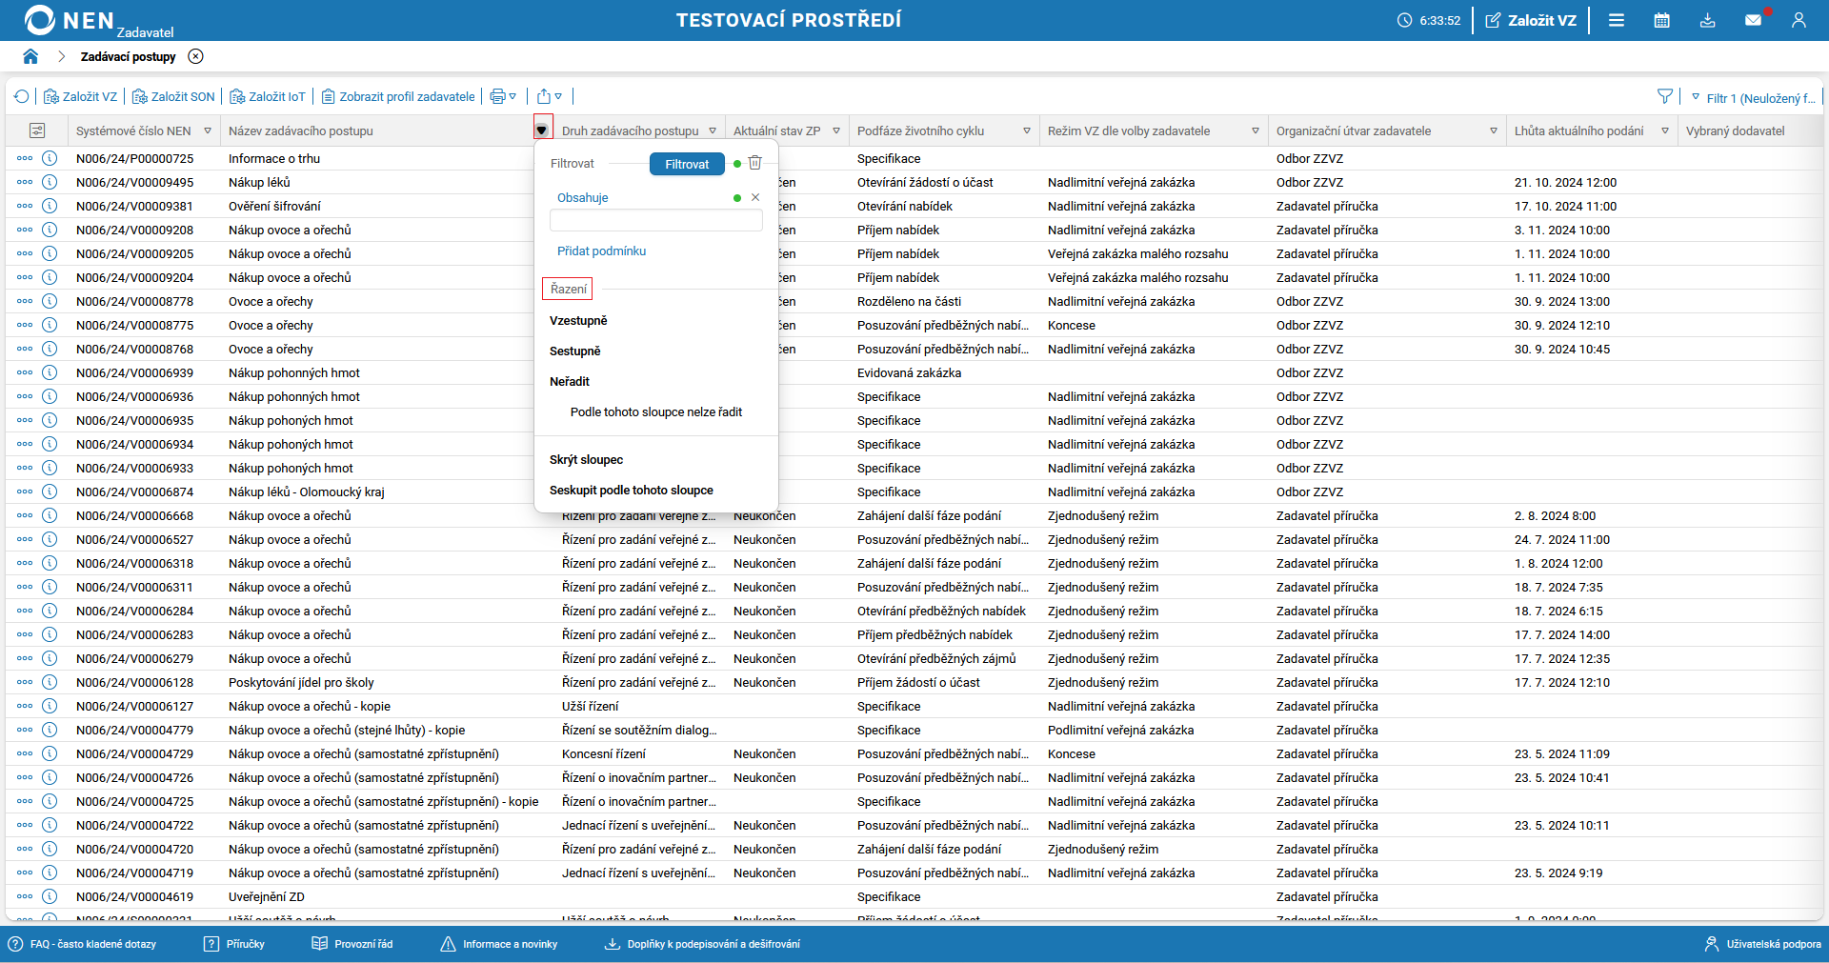Open Organizační útvar zadavatele filter arrow
The image size is (1829, 963).
pyautogui.click(x=1494, y=130)
